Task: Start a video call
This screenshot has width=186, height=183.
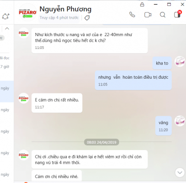Action: point(148,15)
